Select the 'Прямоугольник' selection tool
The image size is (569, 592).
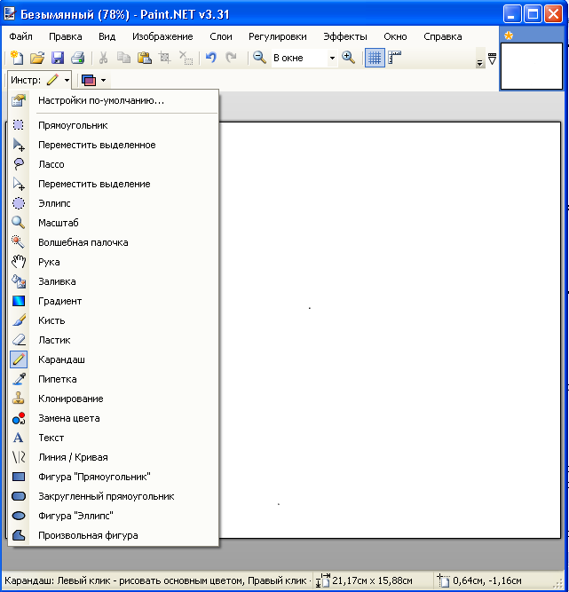tap(114, 125)
